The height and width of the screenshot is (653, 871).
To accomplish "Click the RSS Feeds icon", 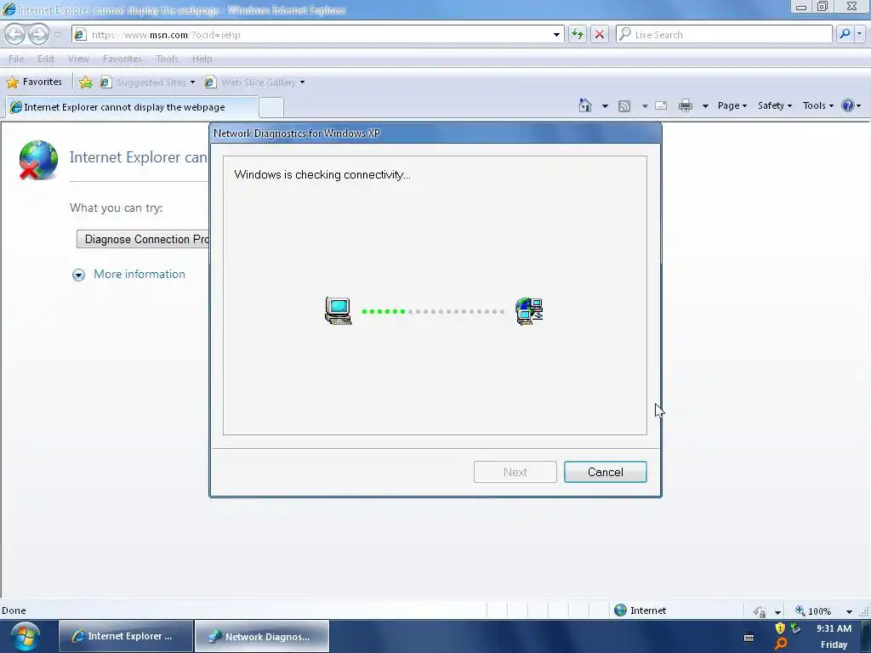I will coord(624,106).
